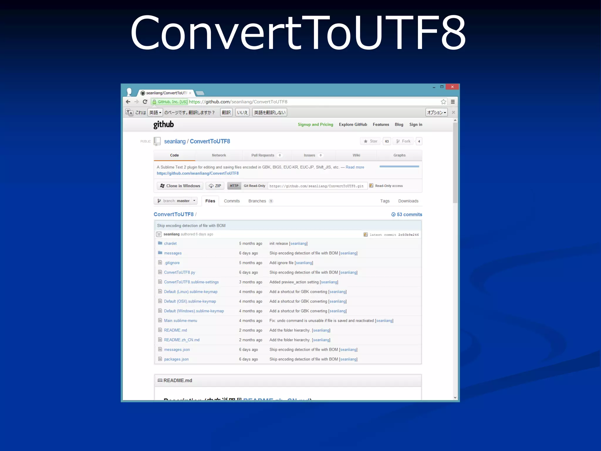Screen dimensions: 601x451
Task: Dismiss the translation bar with X
Action: pos(453,112)
